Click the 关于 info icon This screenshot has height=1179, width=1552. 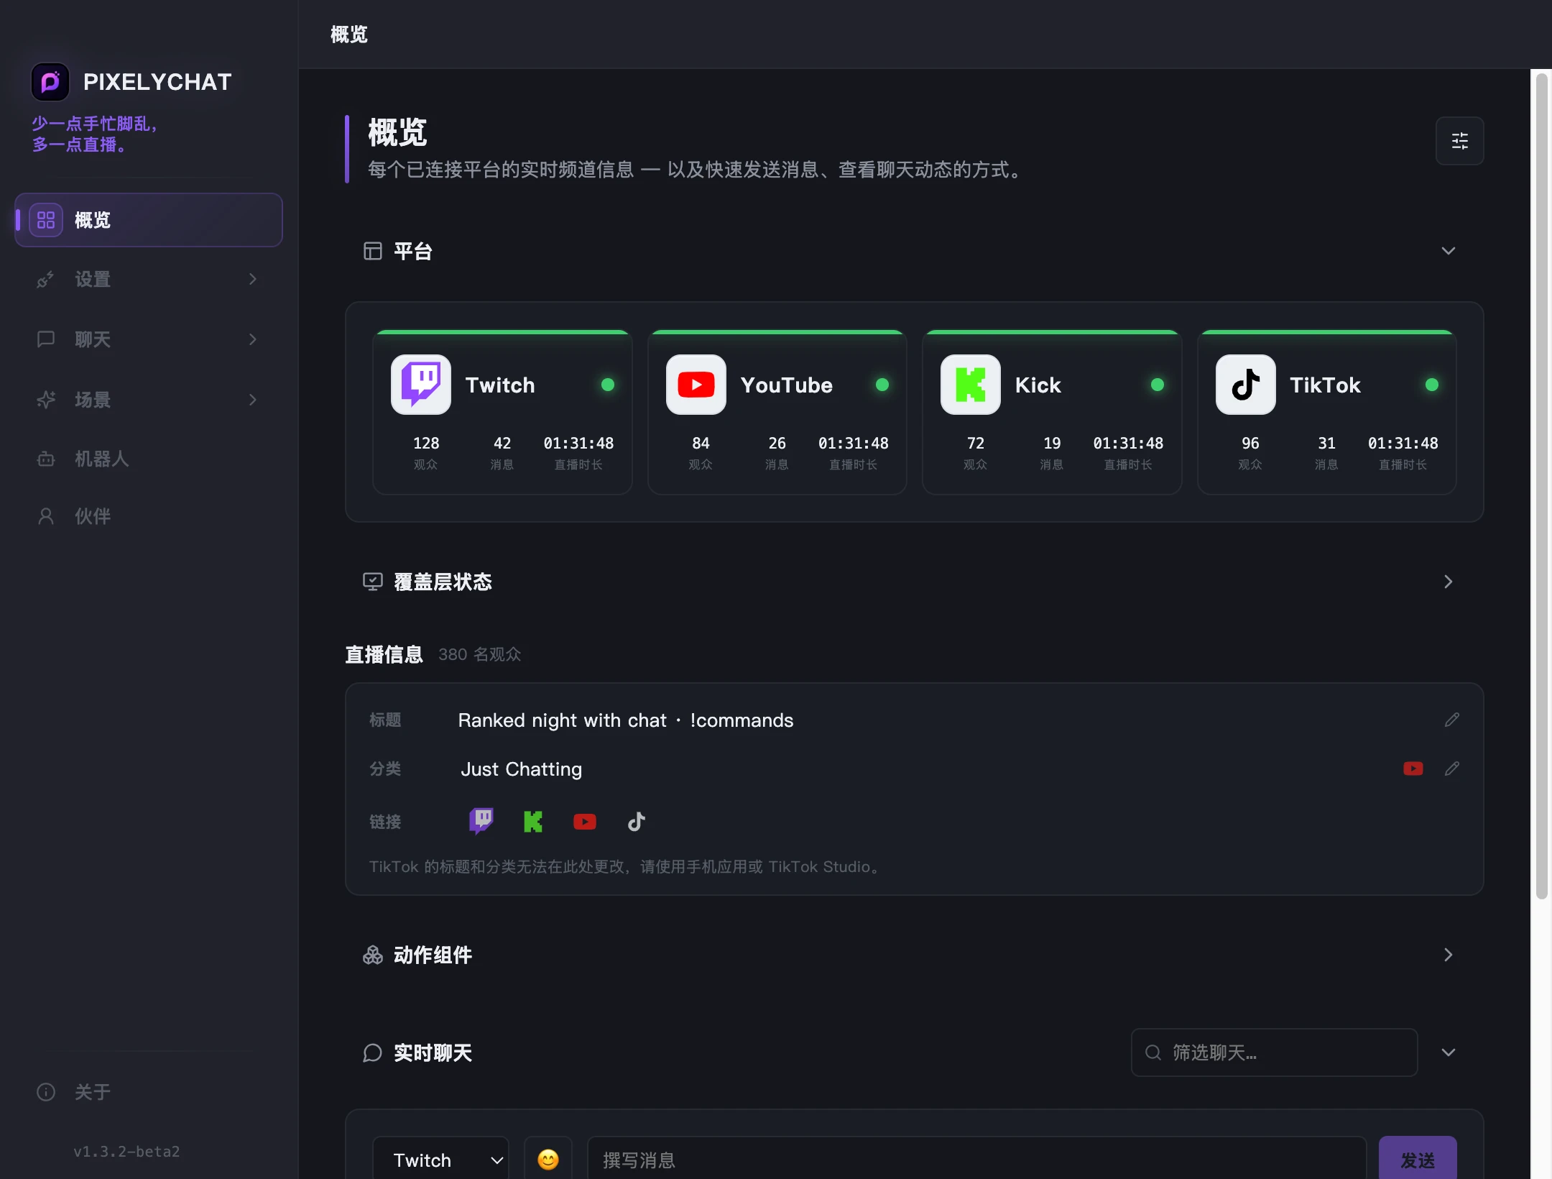(46, 1092)
